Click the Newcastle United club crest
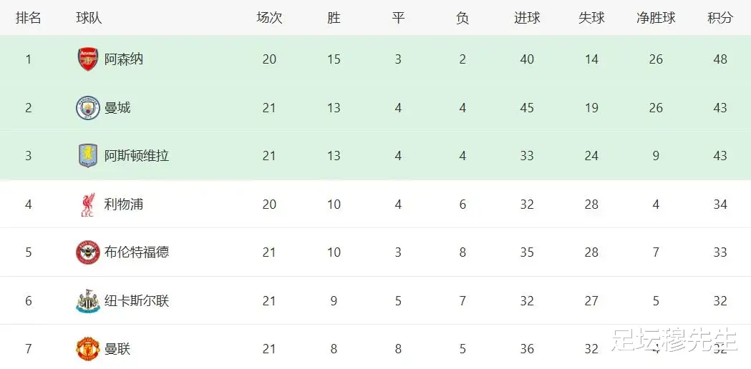 coord(87,301)
